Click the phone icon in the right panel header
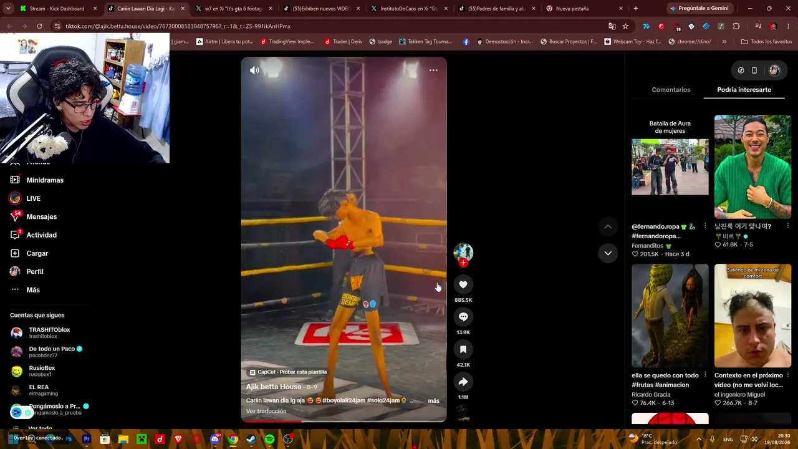The image size is (798, 449). (x=754, y=70)
